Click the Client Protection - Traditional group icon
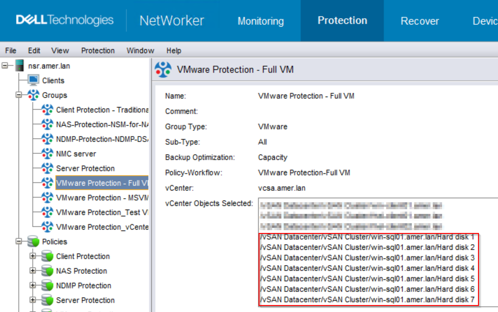Screen dimensions: 498x312 [x=48, y=110]
